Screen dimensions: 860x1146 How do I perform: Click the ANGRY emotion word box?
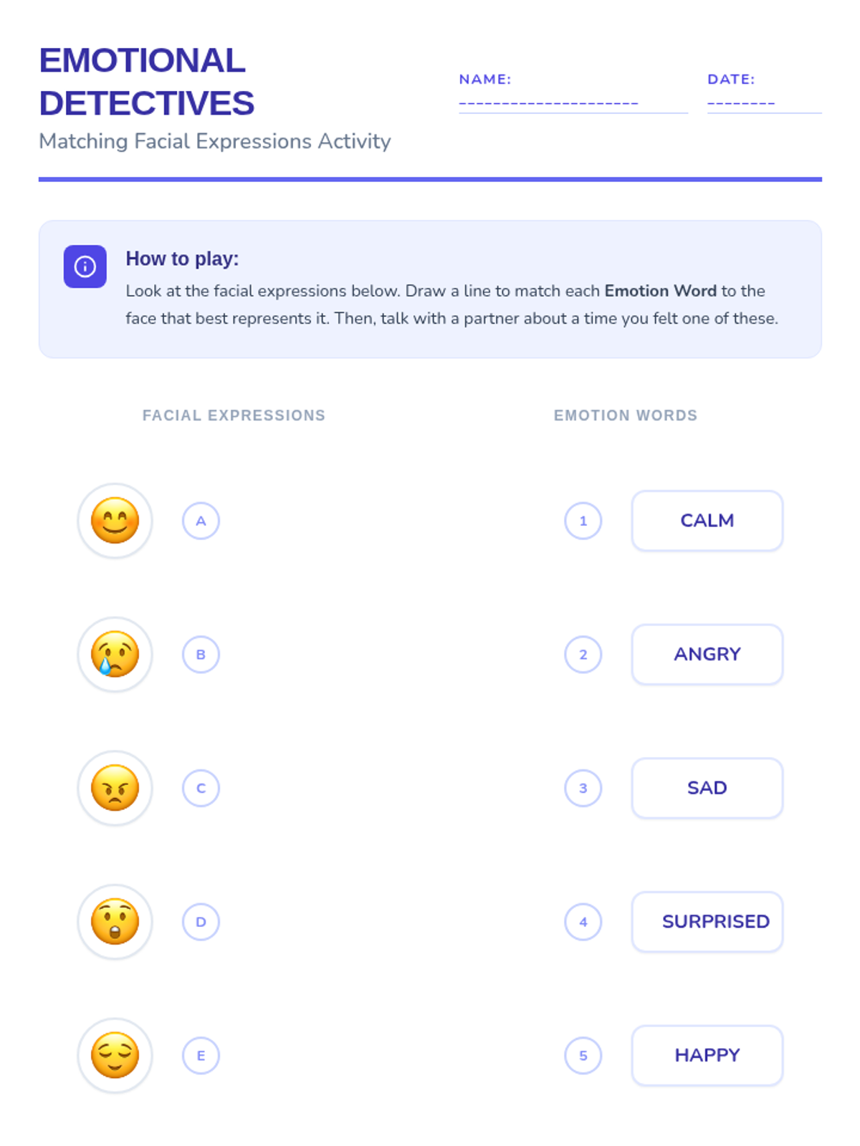707,655
